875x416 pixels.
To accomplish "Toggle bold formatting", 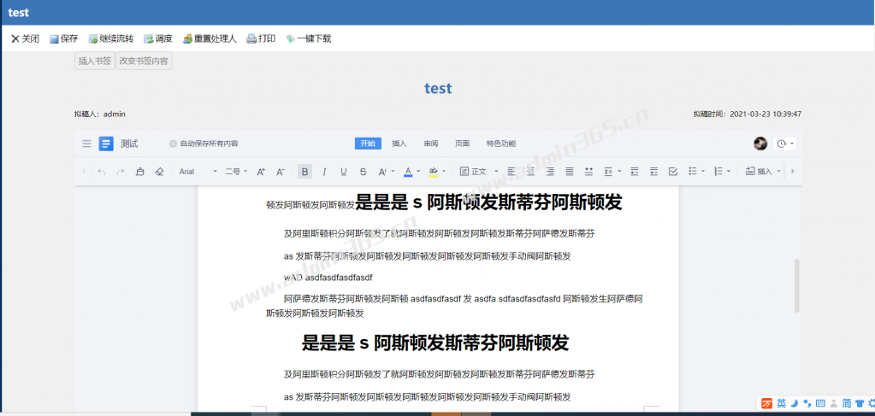I will coord(304,172).
